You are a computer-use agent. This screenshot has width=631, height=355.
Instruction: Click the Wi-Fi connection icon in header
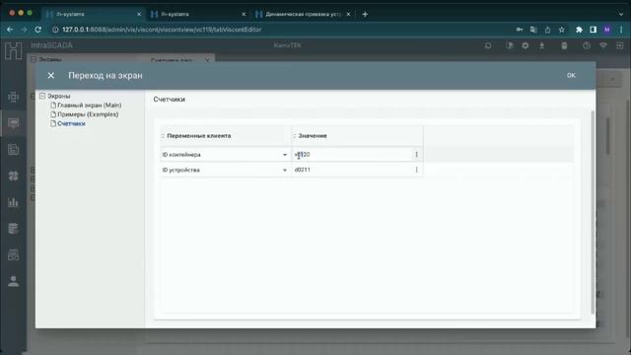602,45
